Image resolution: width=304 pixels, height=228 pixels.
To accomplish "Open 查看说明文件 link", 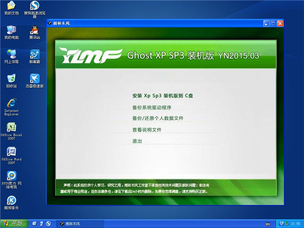I will coord(147,130).
